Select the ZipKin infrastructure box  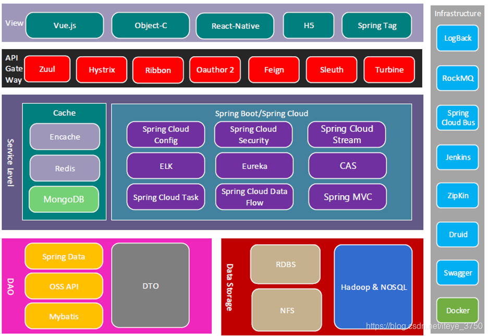458,196
